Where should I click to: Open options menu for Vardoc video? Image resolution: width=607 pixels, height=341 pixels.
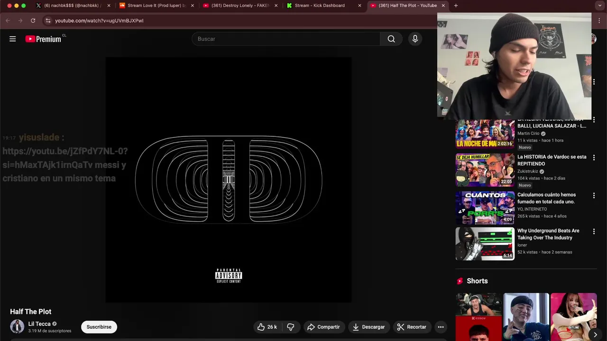point(594,158)
